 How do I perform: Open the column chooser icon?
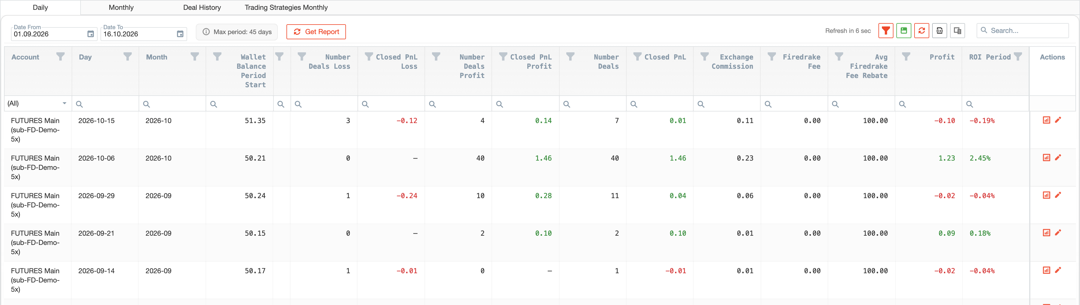pyautogui.click(x=958, y=31)
